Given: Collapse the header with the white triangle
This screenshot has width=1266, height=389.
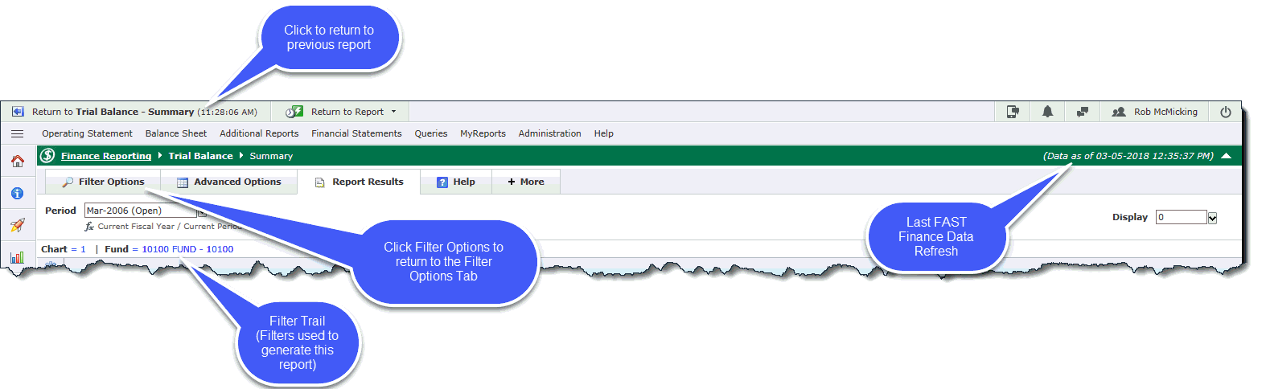Looking at the screenshot, I should pyautogui.click(x=1226, y=156).
